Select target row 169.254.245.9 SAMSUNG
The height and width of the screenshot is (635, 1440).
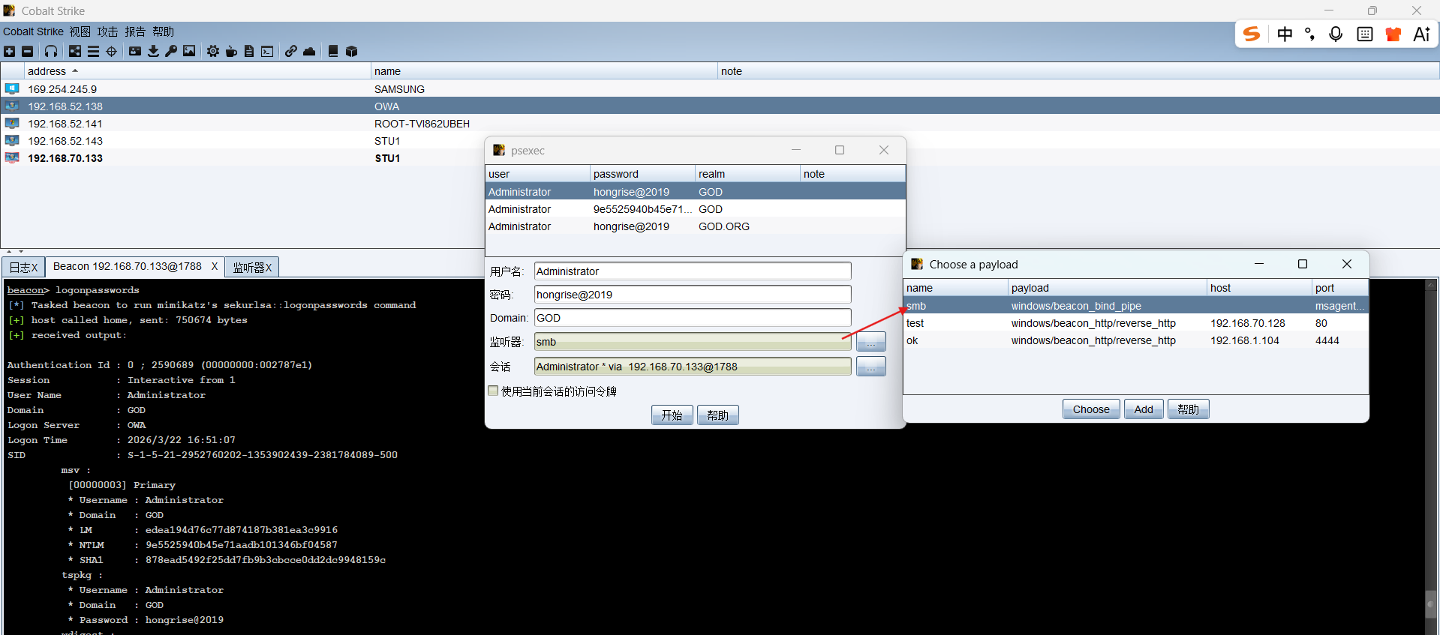(x=720, y=88)
